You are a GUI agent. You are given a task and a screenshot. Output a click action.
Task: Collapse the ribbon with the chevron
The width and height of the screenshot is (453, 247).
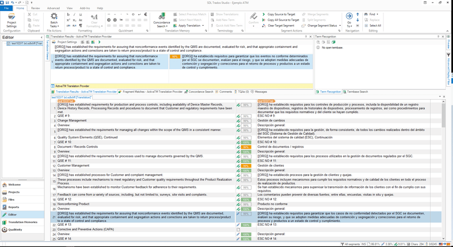[x=449, y=30]
